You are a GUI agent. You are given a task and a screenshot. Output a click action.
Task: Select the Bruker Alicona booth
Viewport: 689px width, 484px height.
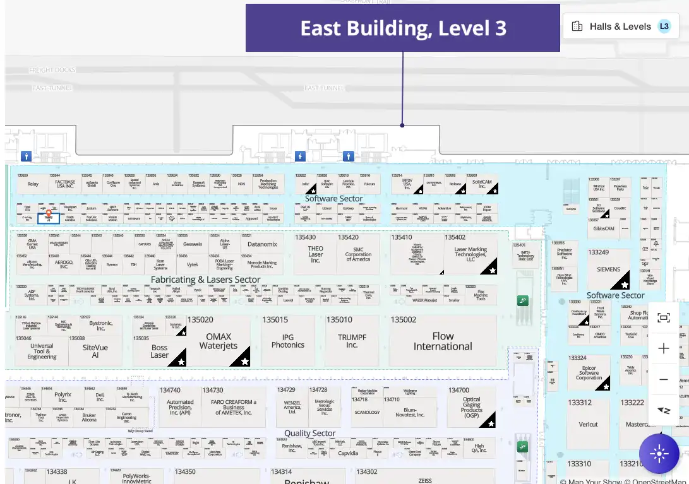[x=89, y=417]
